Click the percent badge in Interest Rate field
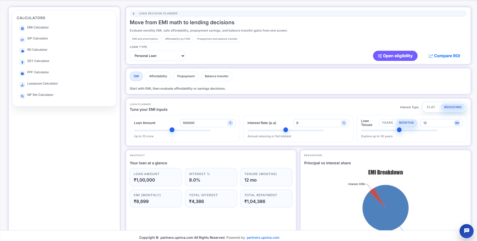Screen dimensions: 477x241 click(x=344, y=123)
